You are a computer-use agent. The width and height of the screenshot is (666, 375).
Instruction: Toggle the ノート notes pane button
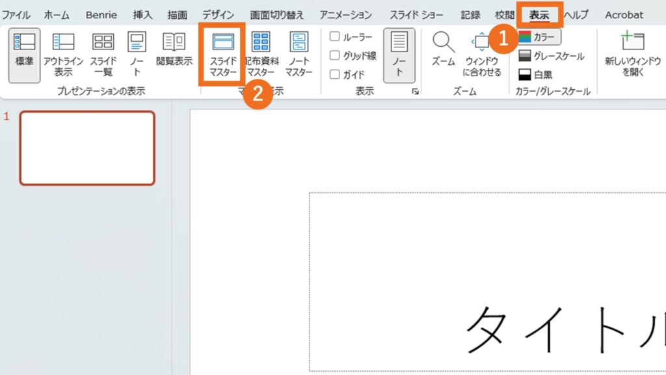399,55
